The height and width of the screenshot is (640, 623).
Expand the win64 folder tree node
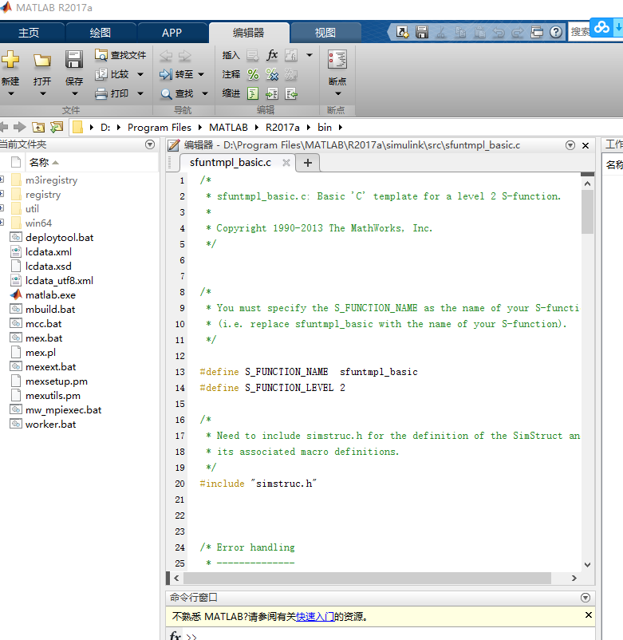tap(2, 223)
